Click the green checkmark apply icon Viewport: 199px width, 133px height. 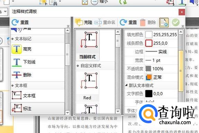pyautogui.click(x=176, y=23)
